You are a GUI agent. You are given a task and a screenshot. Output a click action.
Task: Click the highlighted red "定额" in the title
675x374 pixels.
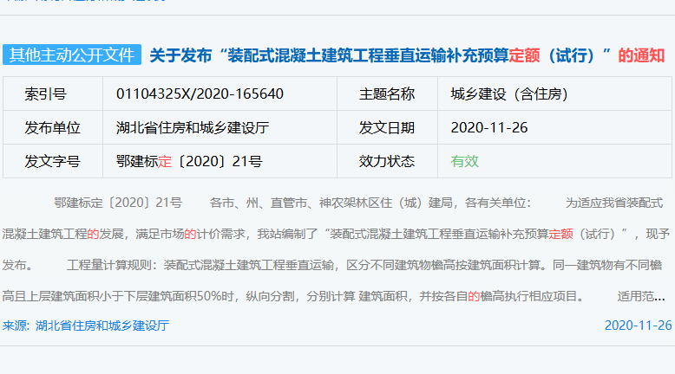524,55
